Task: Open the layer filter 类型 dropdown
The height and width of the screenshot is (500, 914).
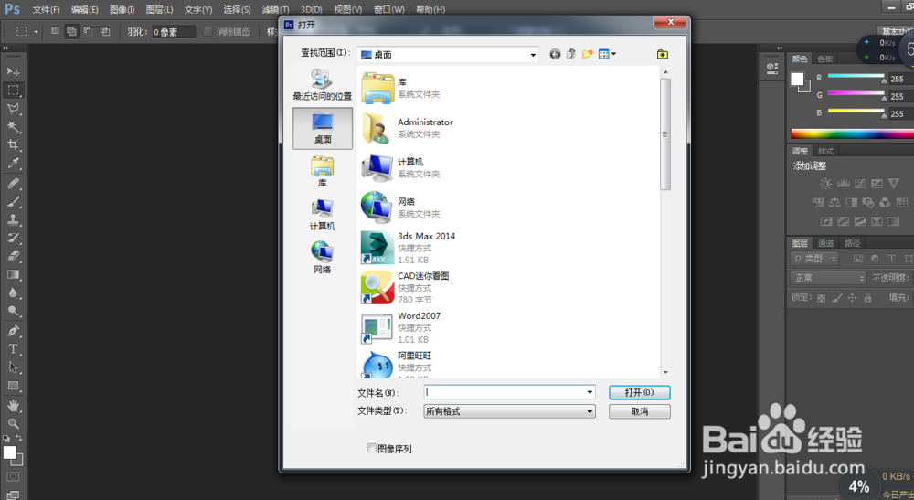Action: click(x=814, y=258)
